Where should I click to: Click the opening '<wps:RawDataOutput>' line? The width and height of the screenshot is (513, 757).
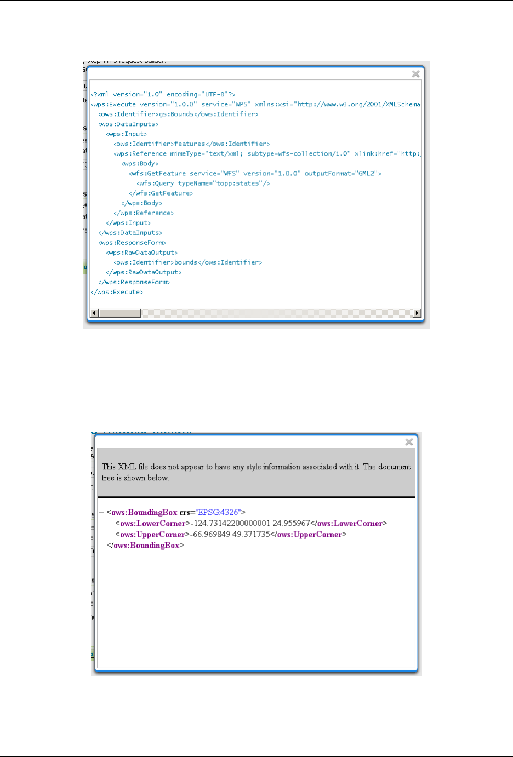(141, 252)
